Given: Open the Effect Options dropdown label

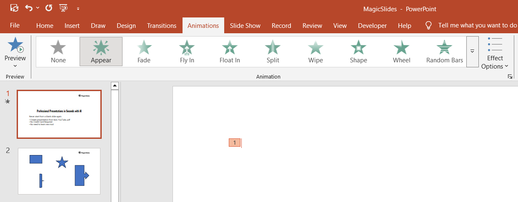Looking at the screenshot, I should tap(495, 62).
